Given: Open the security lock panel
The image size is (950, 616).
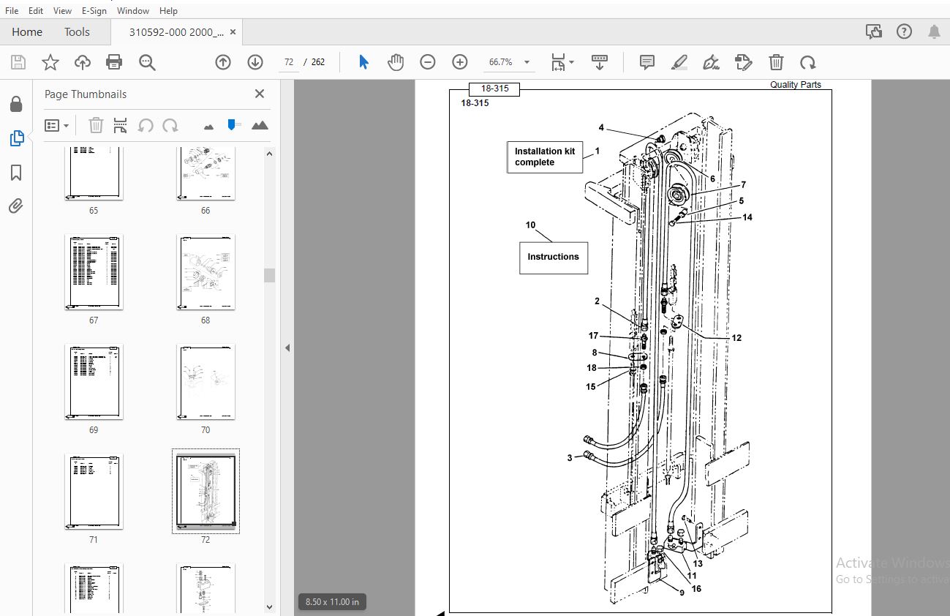Looking at the screenshot, I should [16, 104].
